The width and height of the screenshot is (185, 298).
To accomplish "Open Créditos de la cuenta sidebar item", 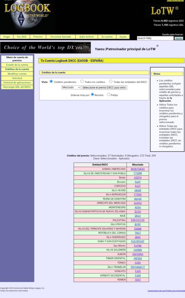I will [17, 69].
